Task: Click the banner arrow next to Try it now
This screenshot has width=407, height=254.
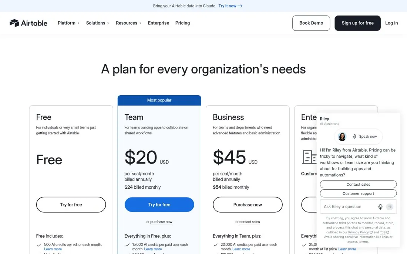Action: 240,6
